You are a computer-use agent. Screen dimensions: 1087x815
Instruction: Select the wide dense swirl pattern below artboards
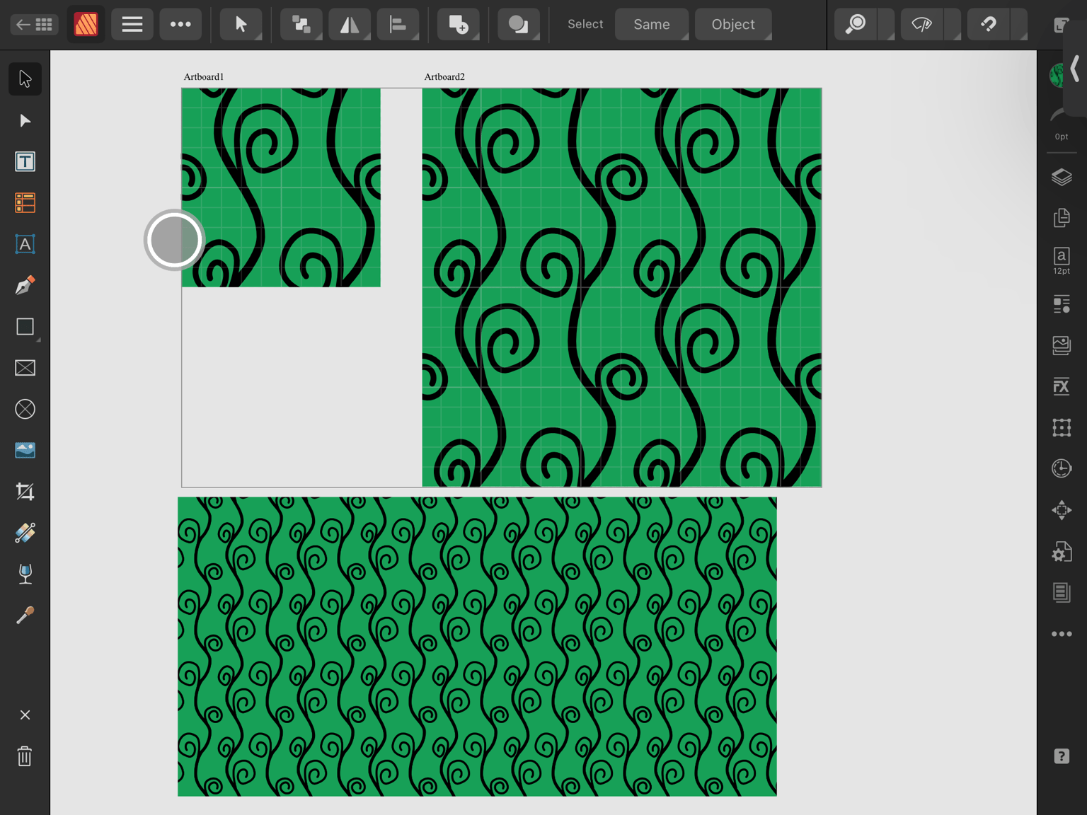coord(477,647)
